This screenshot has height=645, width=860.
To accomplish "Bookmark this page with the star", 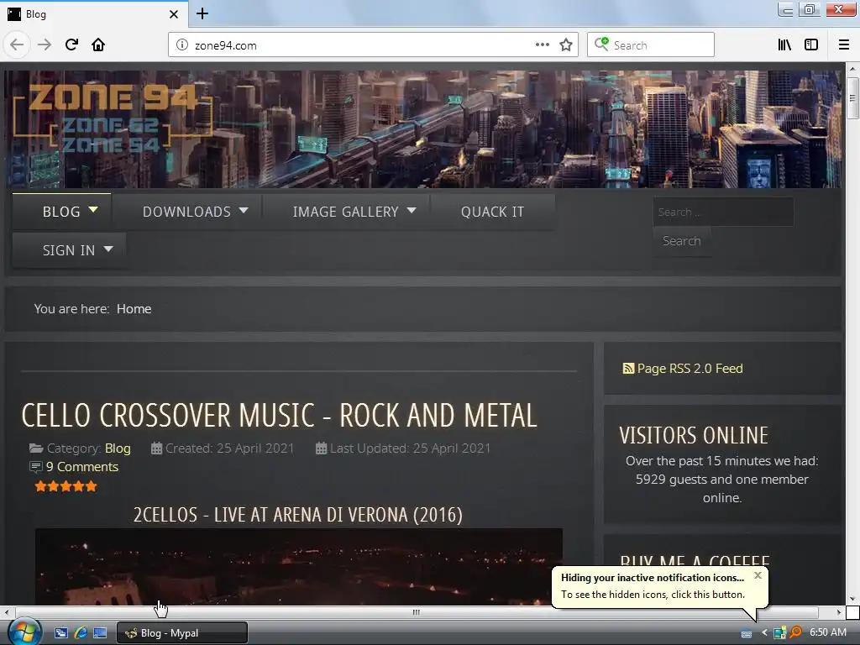I will [566, 45].
